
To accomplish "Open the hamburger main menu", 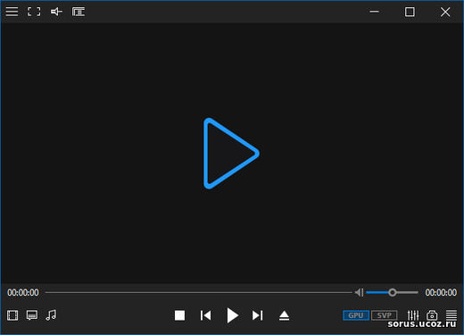I will point(12,12).
